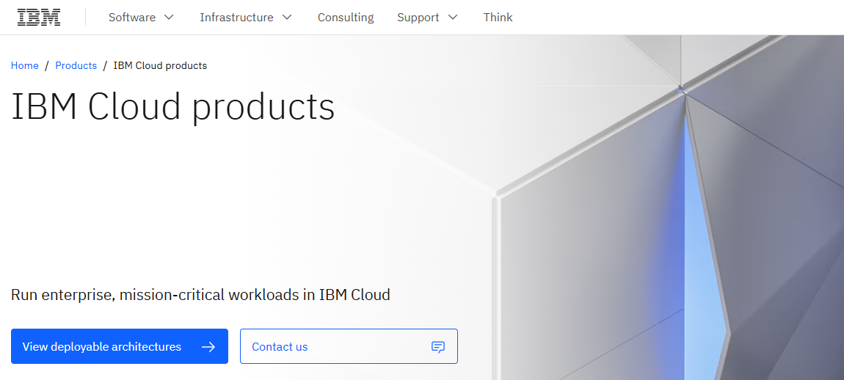
Task: Click the IBM Cloud products heading
Action: (x=172, y=106)
